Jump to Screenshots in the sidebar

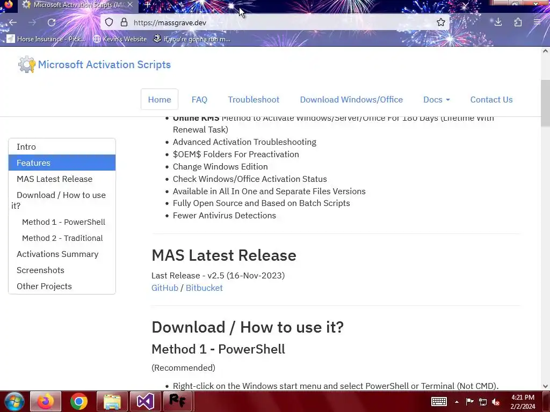click(x=62, y=270)
